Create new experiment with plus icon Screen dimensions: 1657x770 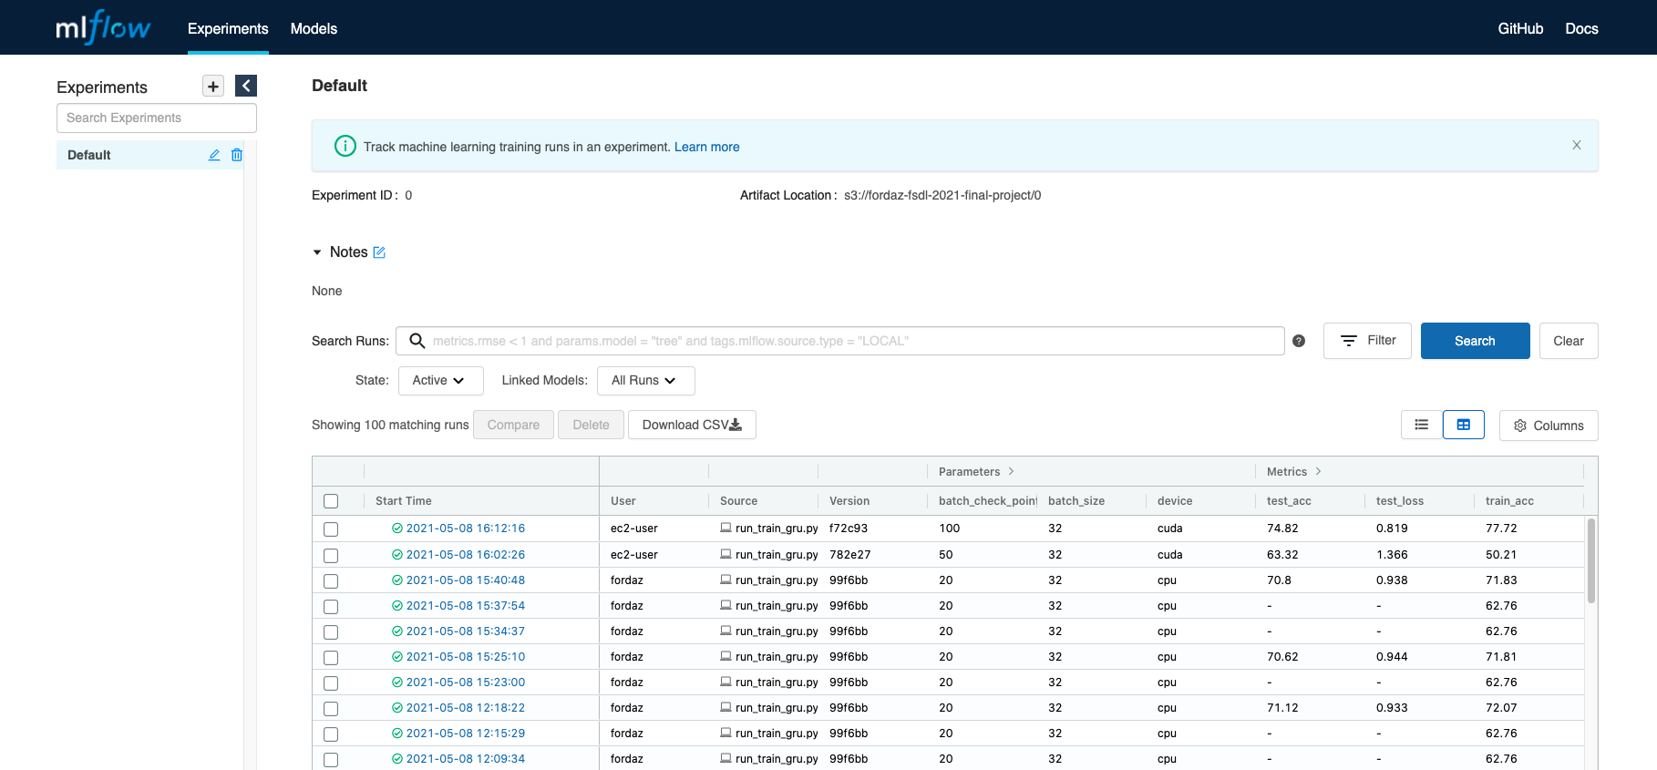(213, 86)
